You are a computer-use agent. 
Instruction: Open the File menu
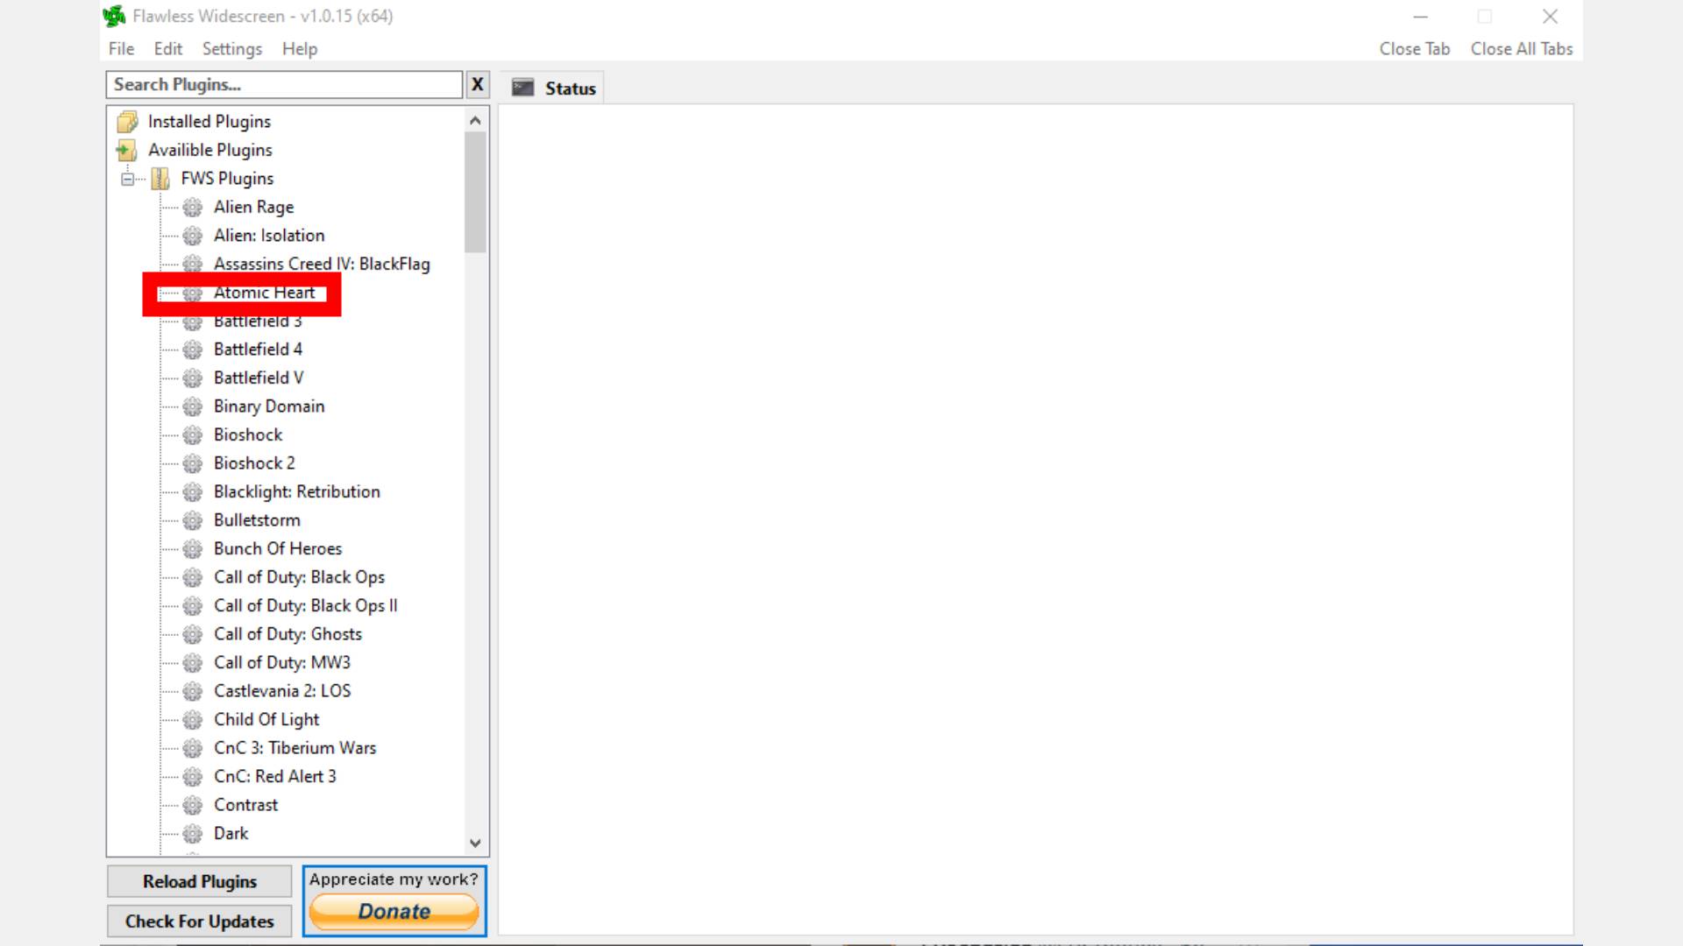tap(120, 48)
